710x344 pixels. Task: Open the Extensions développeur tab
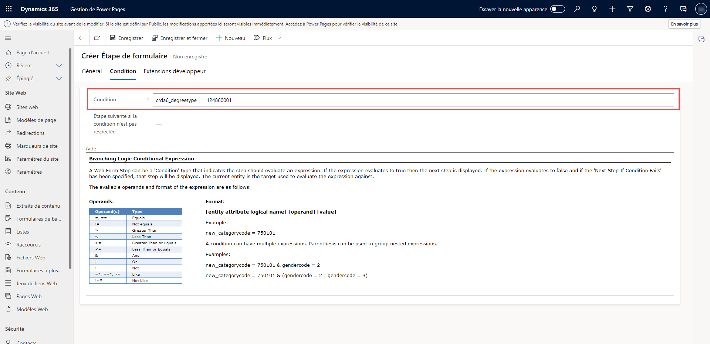coord(175,71)
